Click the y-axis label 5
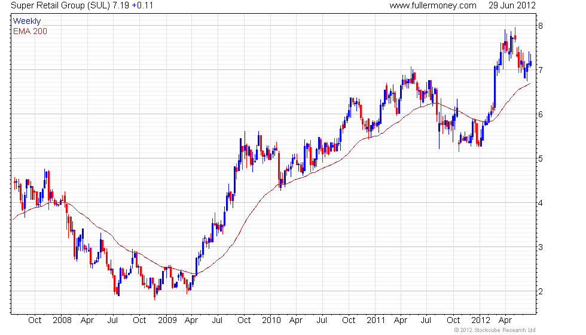Viewport: 586px width, 335px height. point(541,159)
